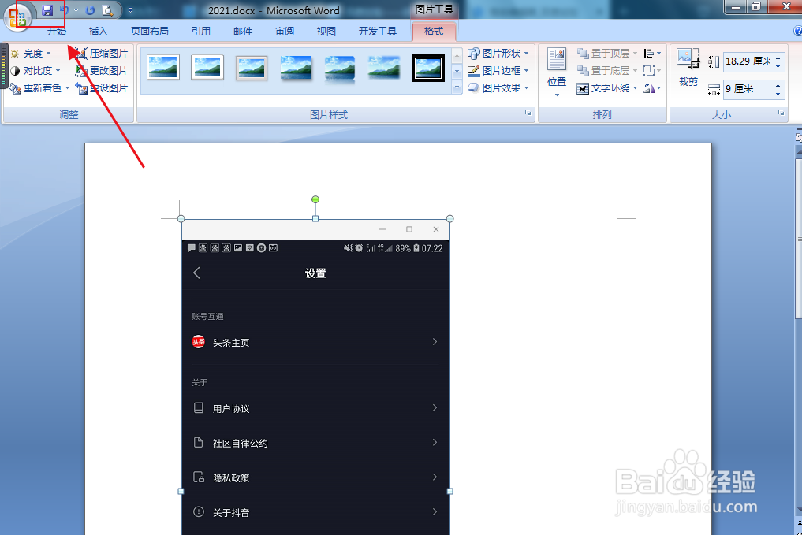Open the 开发工具 ribbon tab
802x535 pixels.
(378, 32)
